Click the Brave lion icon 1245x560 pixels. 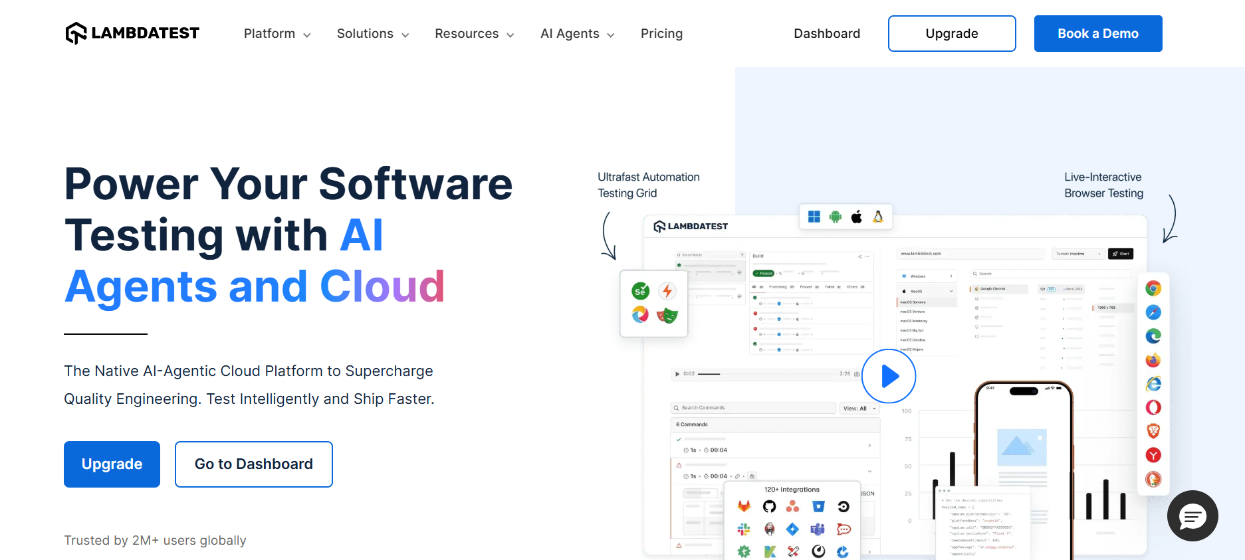click(1153, 431)
